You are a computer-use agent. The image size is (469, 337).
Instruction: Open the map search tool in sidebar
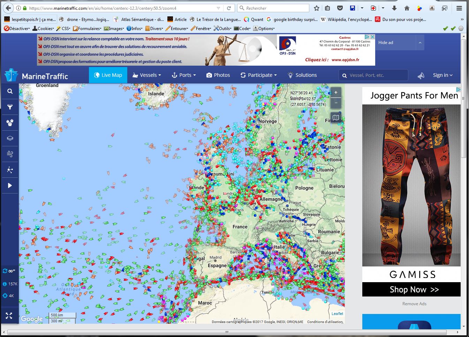coord(10,91)
